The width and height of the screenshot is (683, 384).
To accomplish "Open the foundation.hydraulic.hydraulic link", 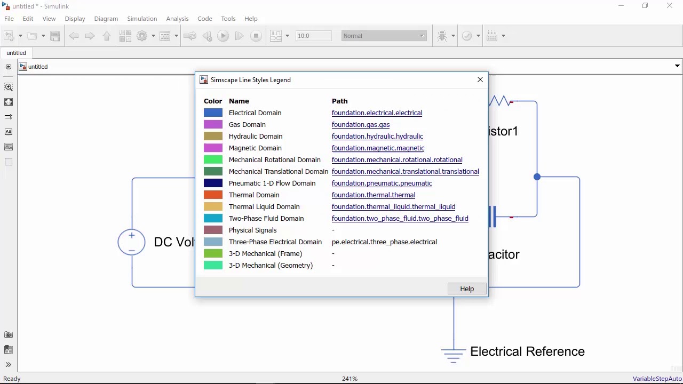I will point(377,137).
